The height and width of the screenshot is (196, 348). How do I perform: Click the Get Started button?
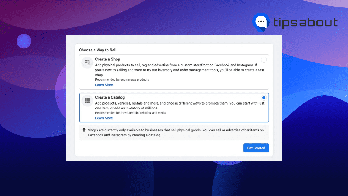pos(256,148)
